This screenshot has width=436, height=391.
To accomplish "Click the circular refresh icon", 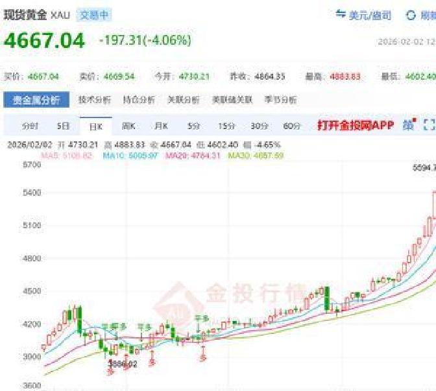I will tap(411, 15).
